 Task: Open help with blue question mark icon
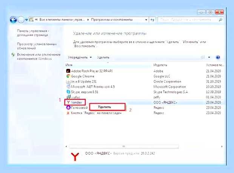(x=218, y=57)
